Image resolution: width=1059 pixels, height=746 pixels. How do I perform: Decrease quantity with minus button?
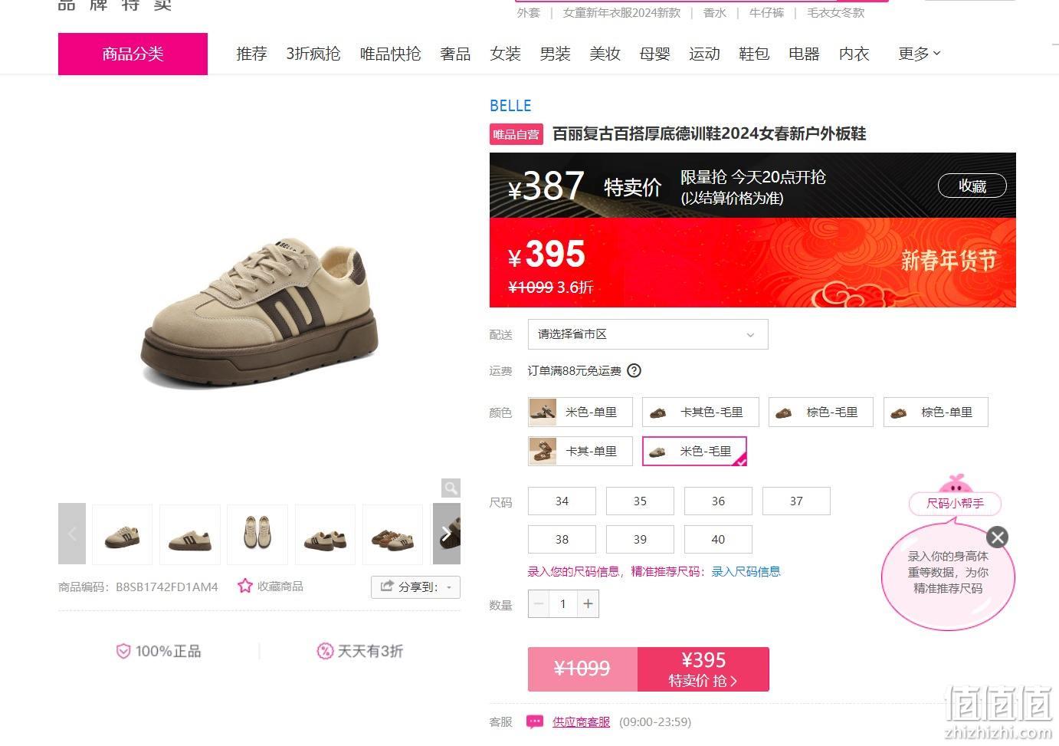coord(539,603)
